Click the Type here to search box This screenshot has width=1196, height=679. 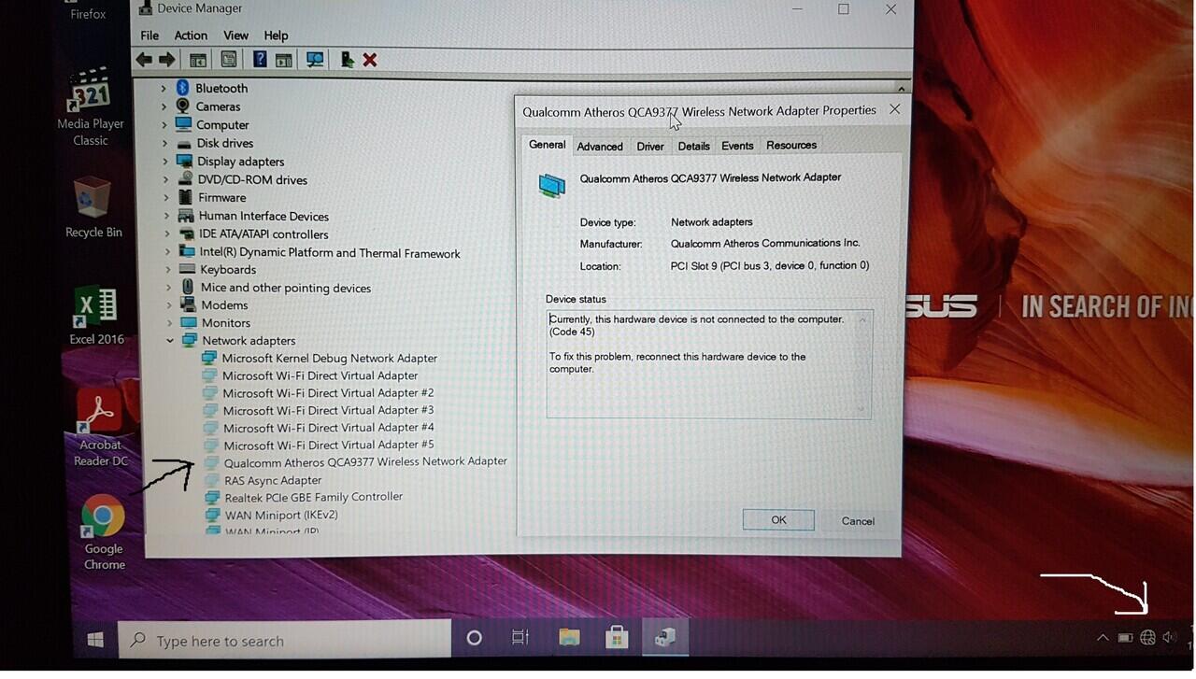point(285,641)
